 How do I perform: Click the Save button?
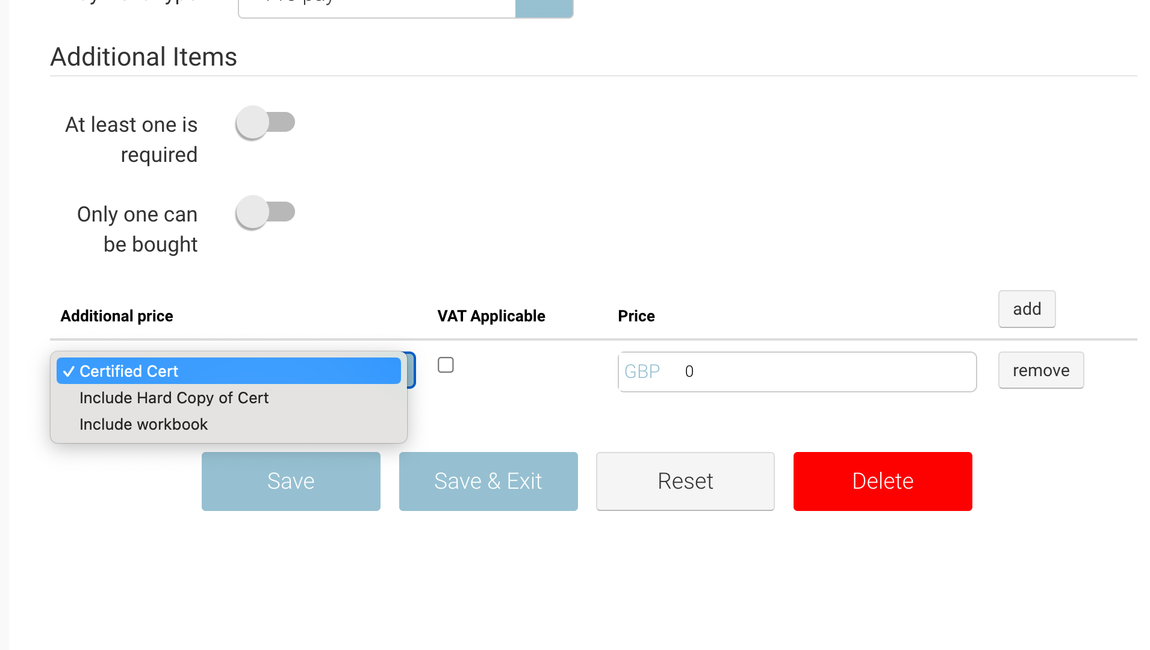(x=291, y=481)
